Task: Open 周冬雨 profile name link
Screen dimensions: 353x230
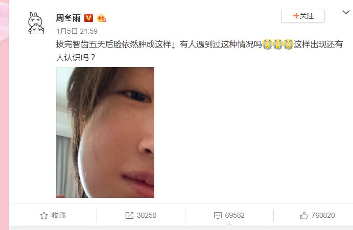Action: tap(68, 18)
